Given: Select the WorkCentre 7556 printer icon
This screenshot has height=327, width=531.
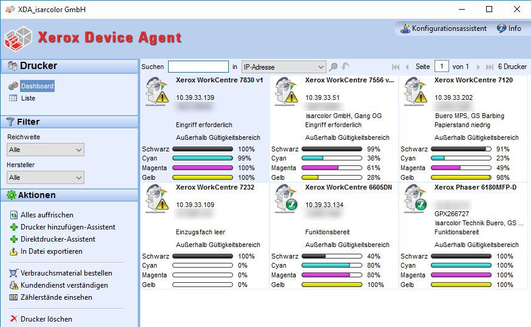Looking at the screenshot, I should tap(286, 91).
